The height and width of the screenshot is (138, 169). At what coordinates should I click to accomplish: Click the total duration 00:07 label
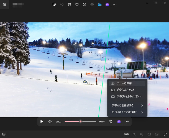click(x=102, y=121)
